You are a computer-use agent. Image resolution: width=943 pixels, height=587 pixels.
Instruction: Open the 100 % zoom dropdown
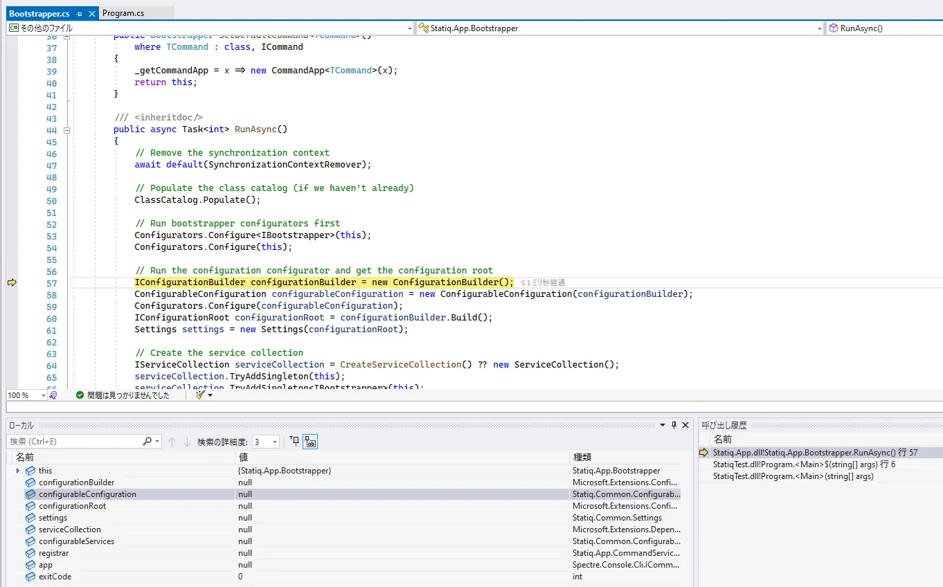click(x=43, y=395)
